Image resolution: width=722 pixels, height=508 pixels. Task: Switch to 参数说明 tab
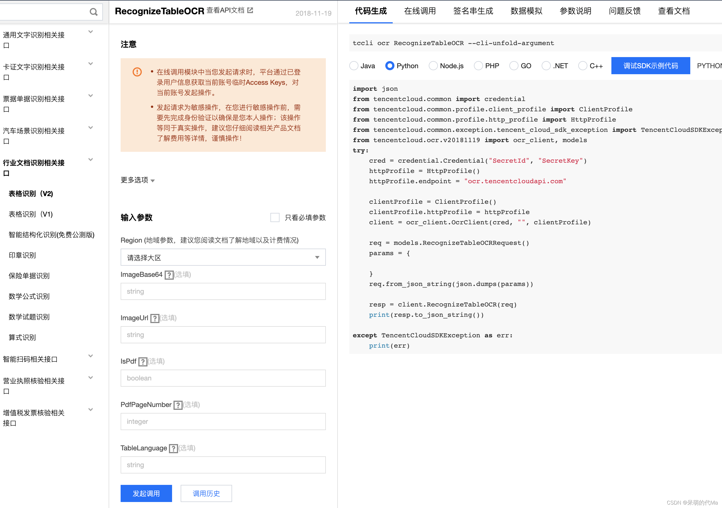pyautogui.click(x=575, y=11)
